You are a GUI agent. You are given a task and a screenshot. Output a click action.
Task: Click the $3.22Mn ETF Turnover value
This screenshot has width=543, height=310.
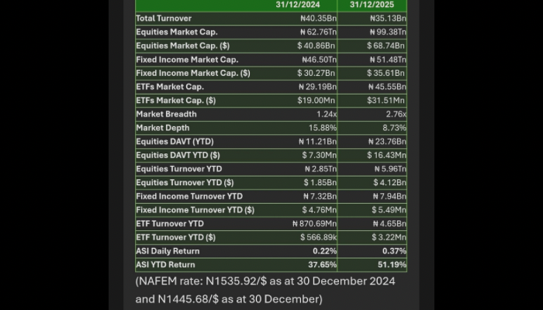(x=387, y=237)
